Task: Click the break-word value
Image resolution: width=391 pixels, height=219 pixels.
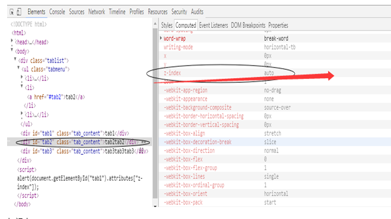Action: click(x=276, y=39)
